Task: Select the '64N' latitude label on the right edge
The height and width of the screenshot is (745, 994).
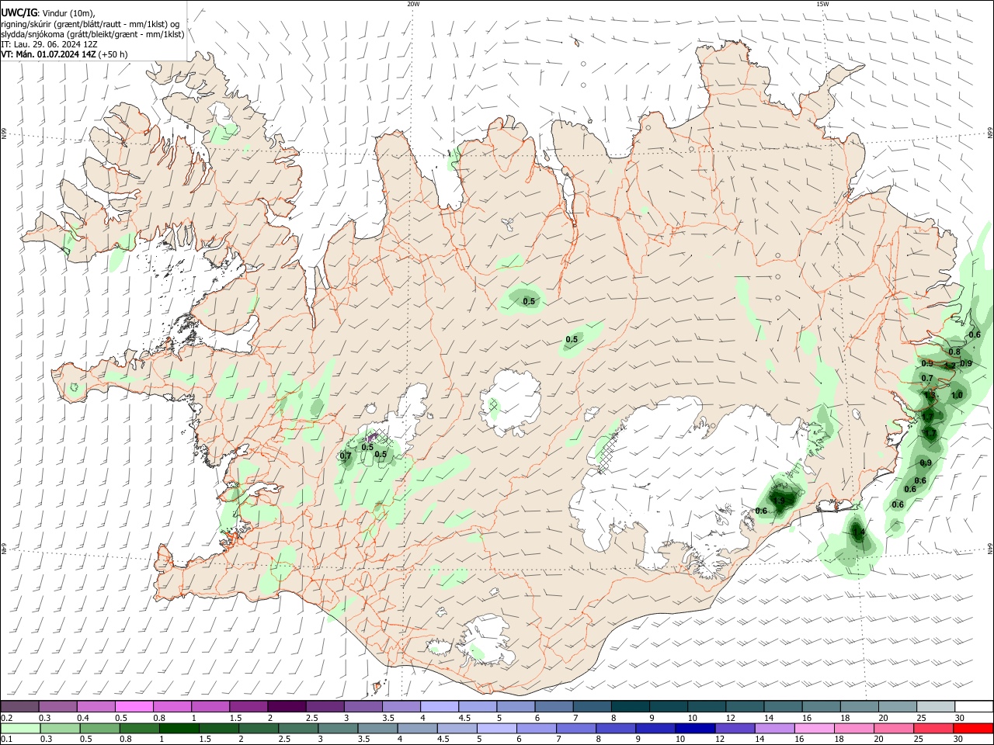Action: (990, 549)
